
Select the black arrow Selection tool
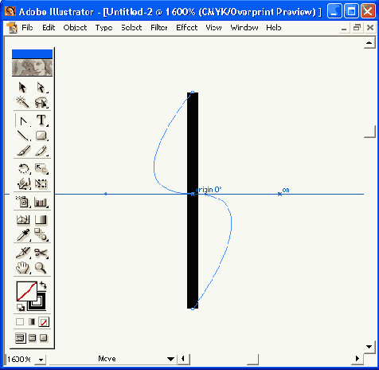pos(23,88)
